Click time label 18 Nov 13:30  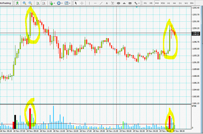tap(59, 131)
